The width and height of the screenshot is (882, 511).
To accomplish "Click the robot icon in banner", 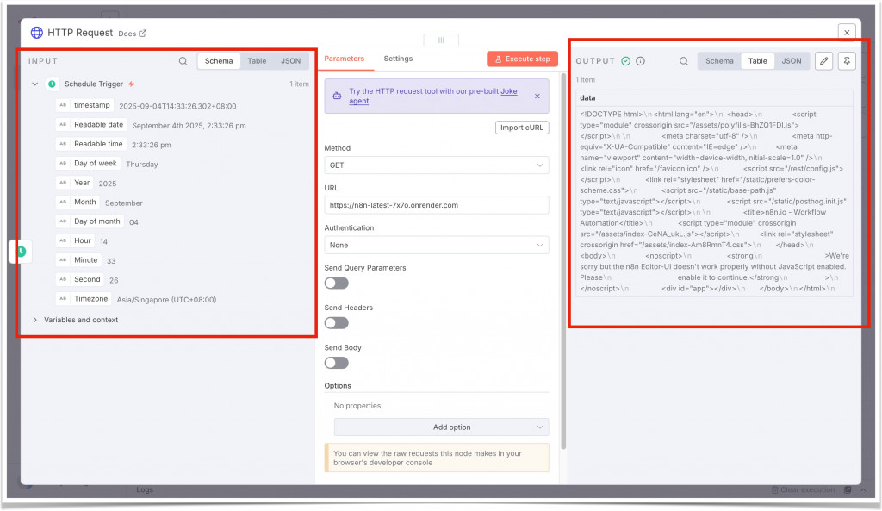I will 337,96.
